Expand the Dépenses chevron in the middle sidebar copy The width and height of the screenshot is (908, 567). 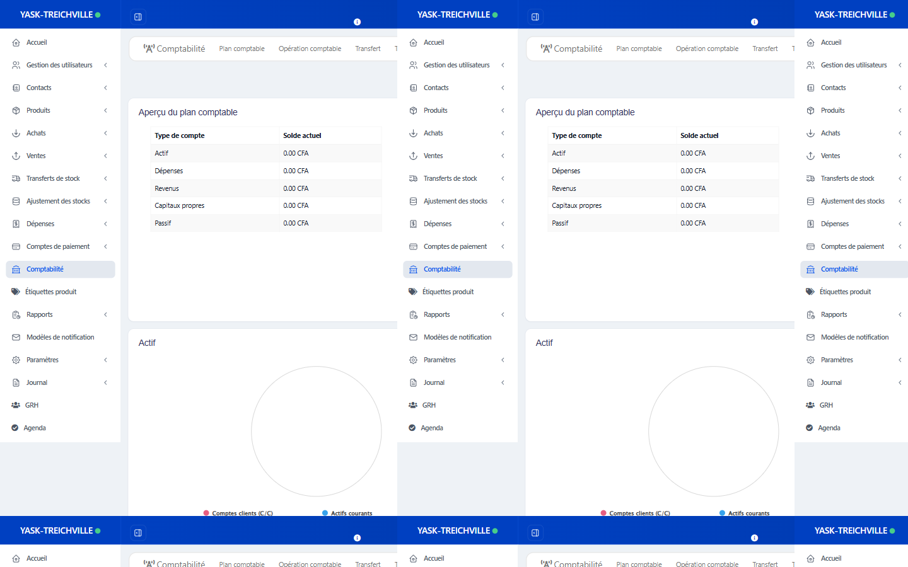coord(503,224)
